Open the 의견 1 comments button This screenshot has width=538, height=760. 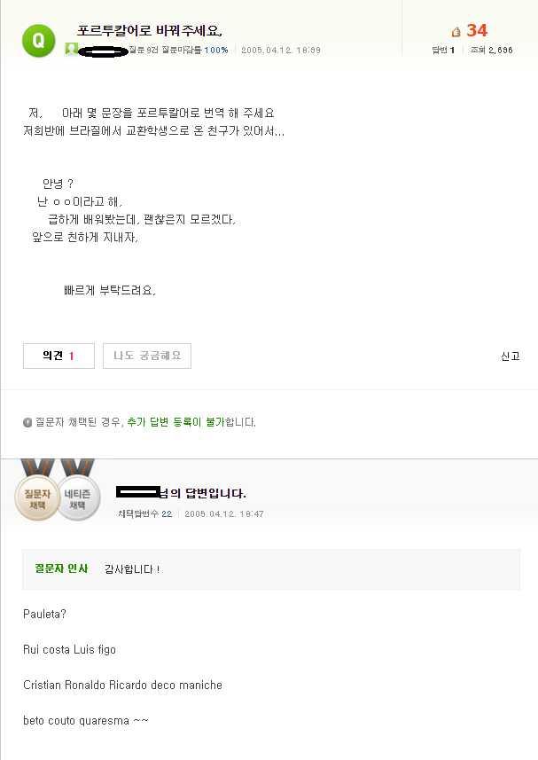(x=58, y=356)
